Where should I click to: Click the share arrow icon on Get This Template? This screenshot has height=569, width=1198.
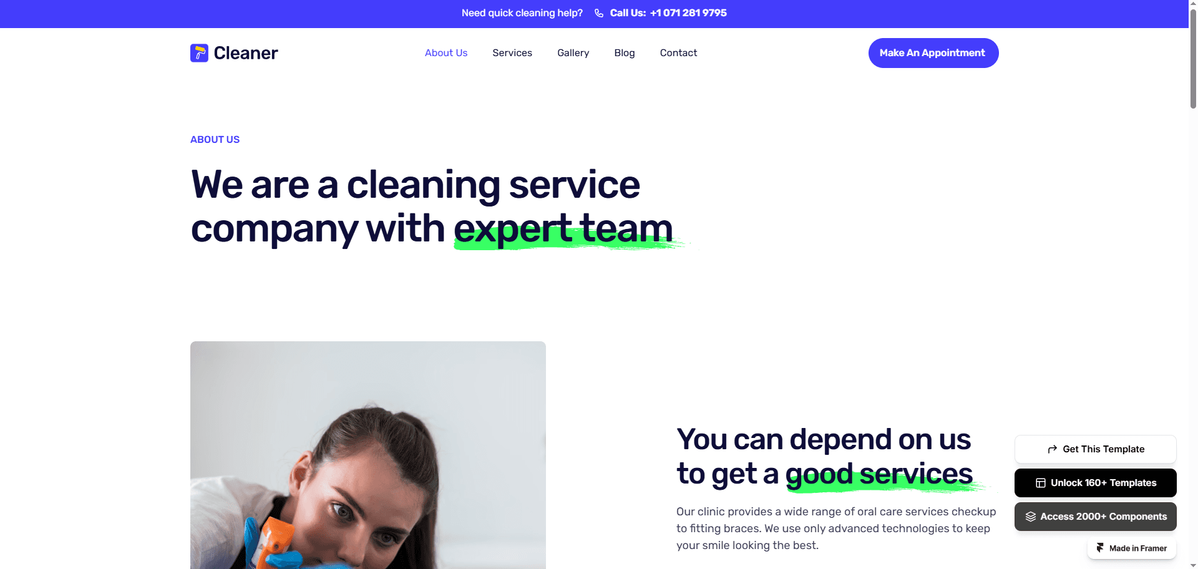click(x=1052, y=449)
